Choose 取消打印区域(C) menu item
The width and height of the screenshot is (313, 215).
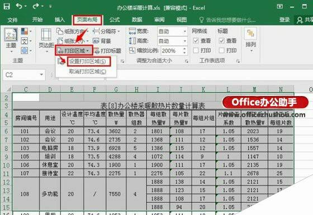(x=87, y=71)
